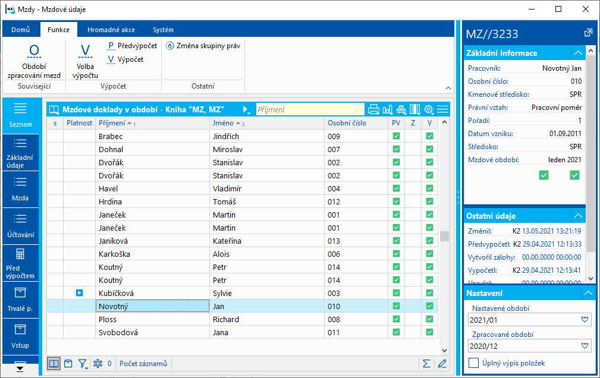Click the Brabec surname cell
The width and height of the screenshot is (600, 378).
[x=152, y=136]
